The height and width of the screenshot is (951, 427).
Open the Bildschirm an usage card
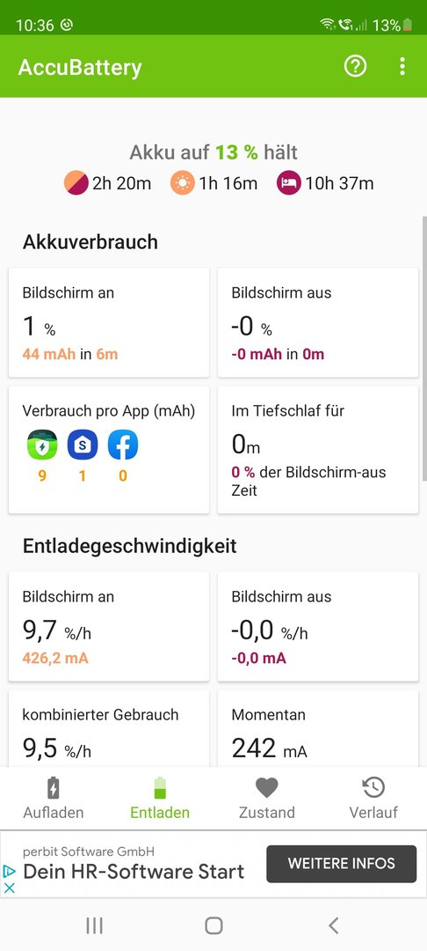[109, 322]
